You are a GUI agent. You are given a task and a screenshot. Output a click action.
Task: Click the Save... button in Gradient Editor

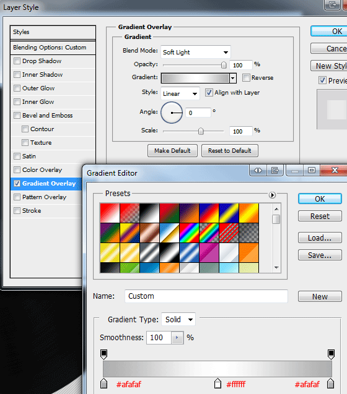click(x=320, y=255)
